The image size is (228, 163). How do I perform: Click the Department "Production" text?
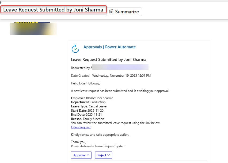[x=98, y=102]
